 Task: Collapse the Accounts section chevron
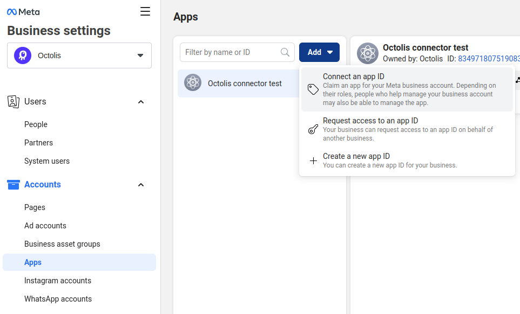pos(141,185)
